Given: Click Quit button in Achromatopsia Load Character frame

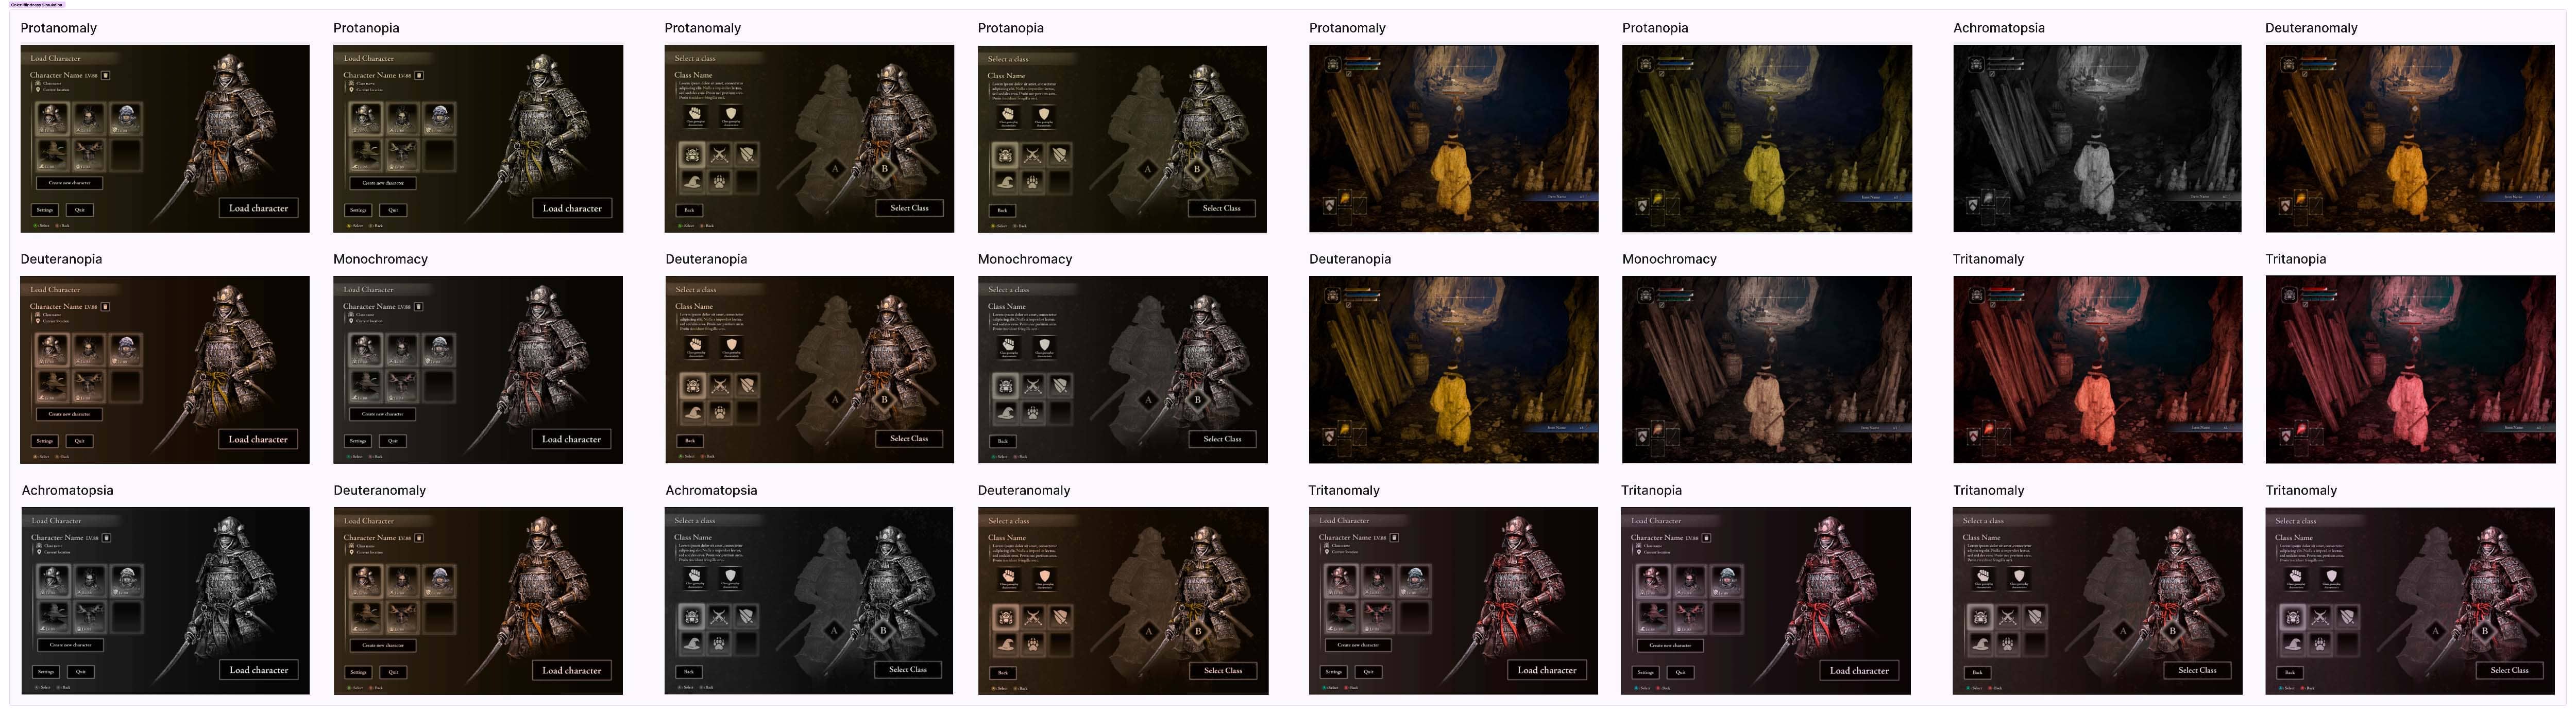Looking at the screenshot, I should [81, 671].
